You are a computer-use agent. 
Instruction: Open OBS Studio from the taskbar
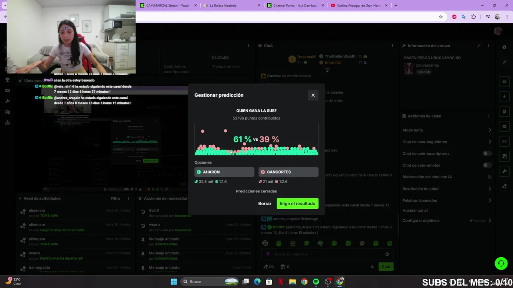click(x=328, y=282)
